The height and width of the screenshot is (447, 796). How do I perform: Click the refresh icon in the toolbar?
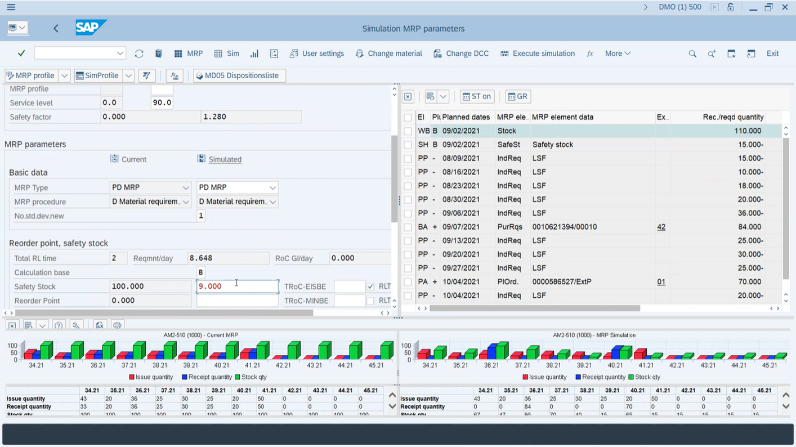tap(139, 53)
